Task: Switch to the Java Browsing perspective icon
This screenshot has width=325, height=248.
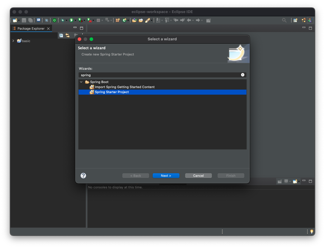Action: 304,20
